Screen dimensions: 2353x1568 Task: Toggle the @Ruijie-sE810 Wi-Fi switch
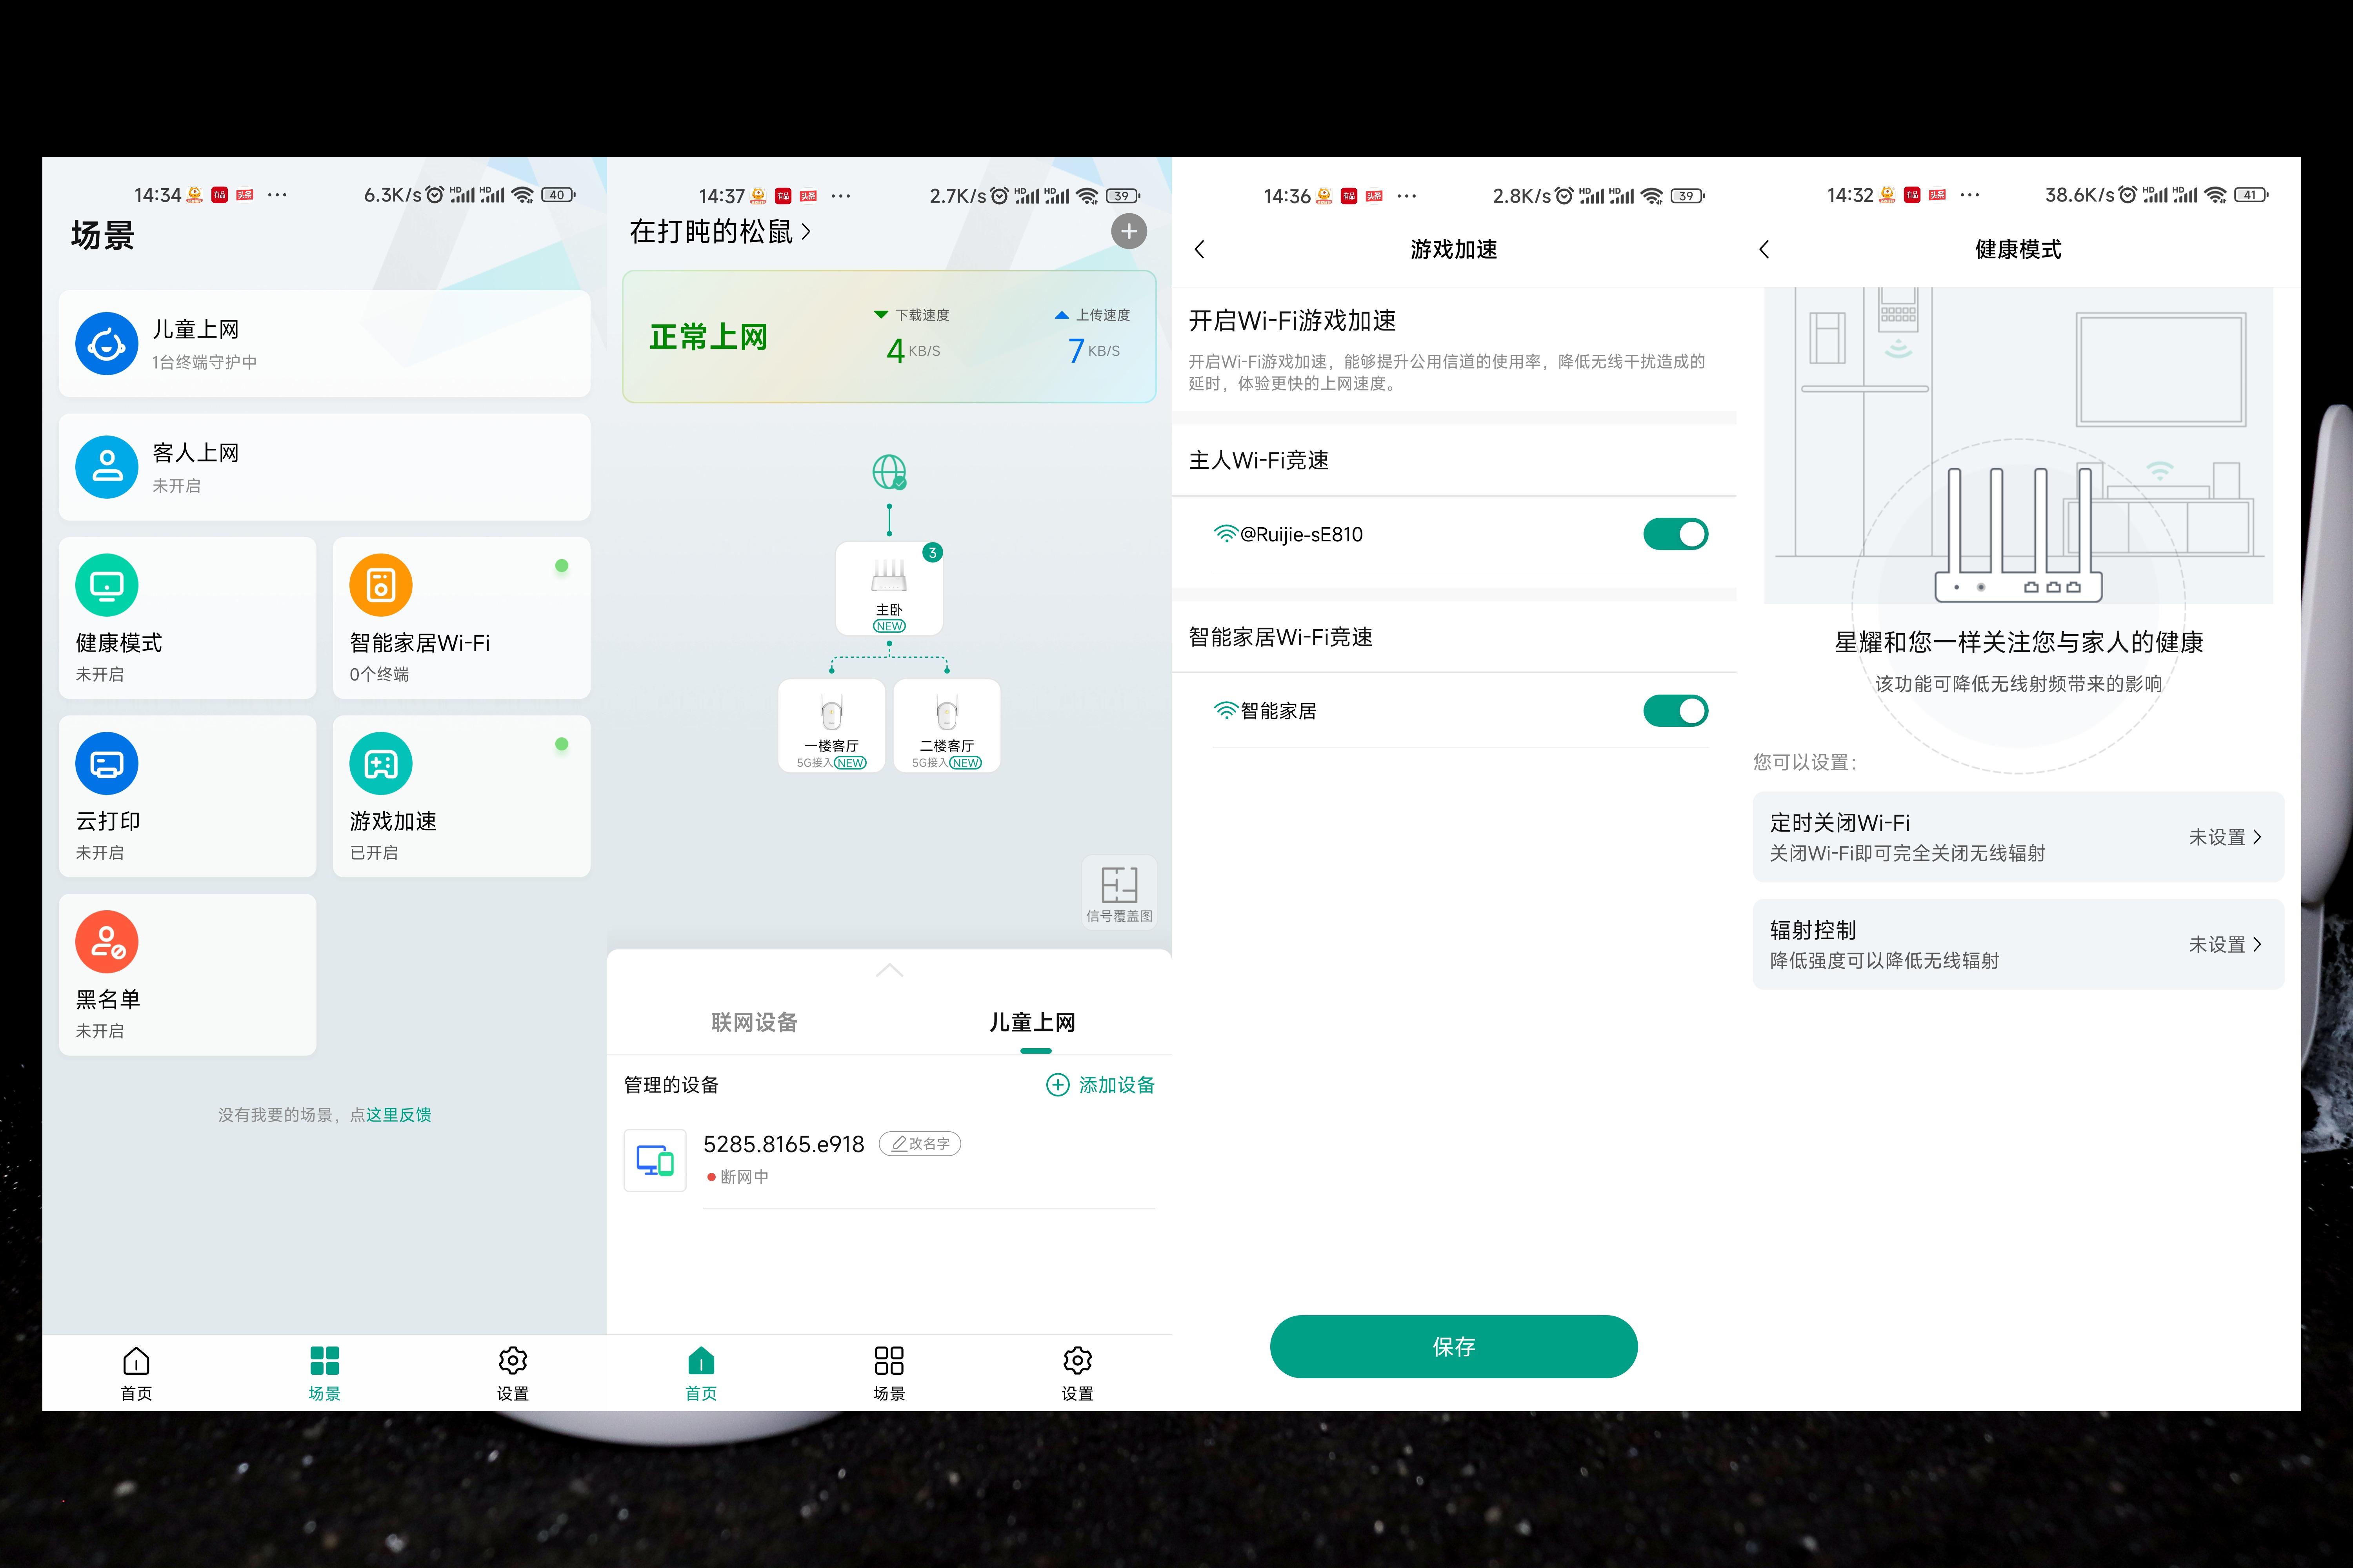click(x=1676, y=534)
